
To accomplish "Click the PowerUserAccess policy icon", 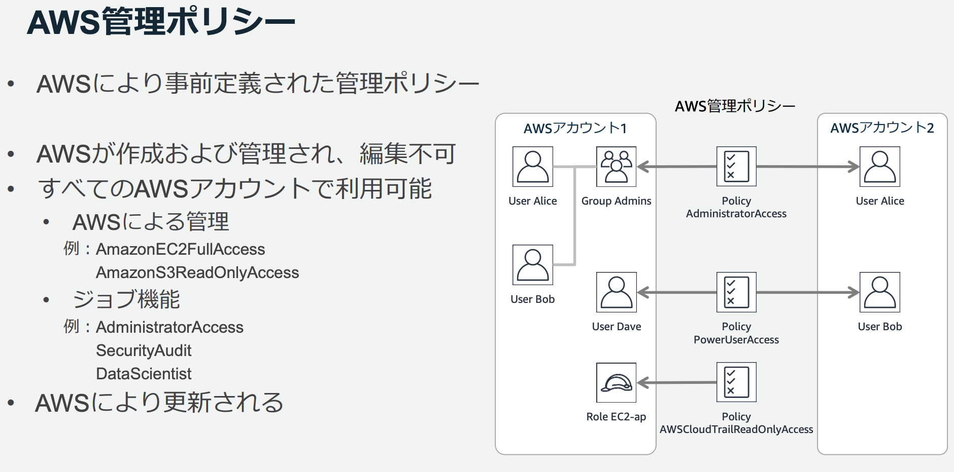I will 736,292.
